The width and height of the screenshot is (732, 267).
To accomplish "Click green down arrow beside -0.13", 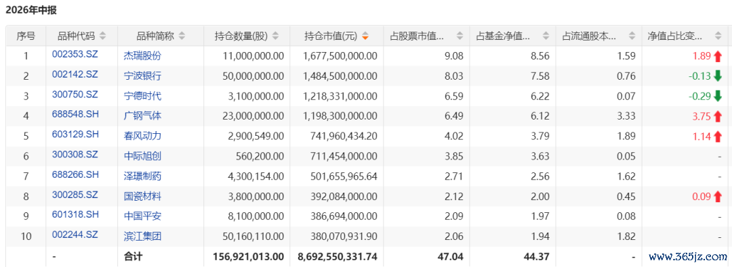I will pyautogui.click(x=718, y=76).
